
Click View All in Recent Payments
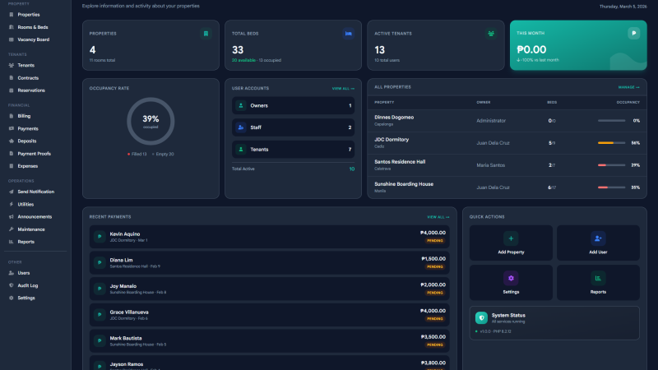(438, 217)
